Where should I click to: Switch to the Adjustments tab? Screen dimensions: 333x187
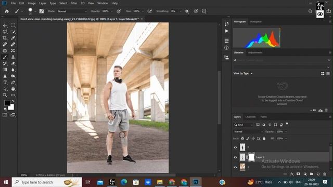255,52
